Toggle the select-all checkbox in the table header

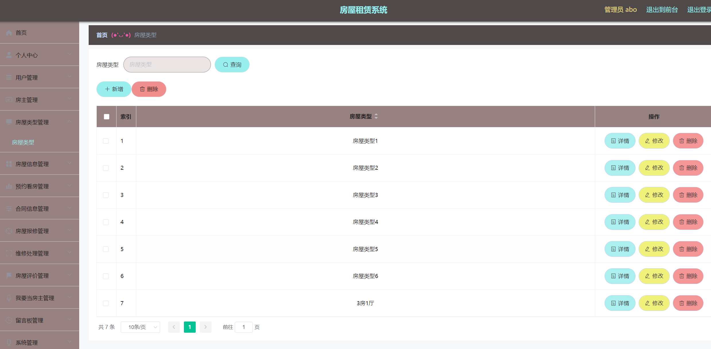click(x=106, y=117)
